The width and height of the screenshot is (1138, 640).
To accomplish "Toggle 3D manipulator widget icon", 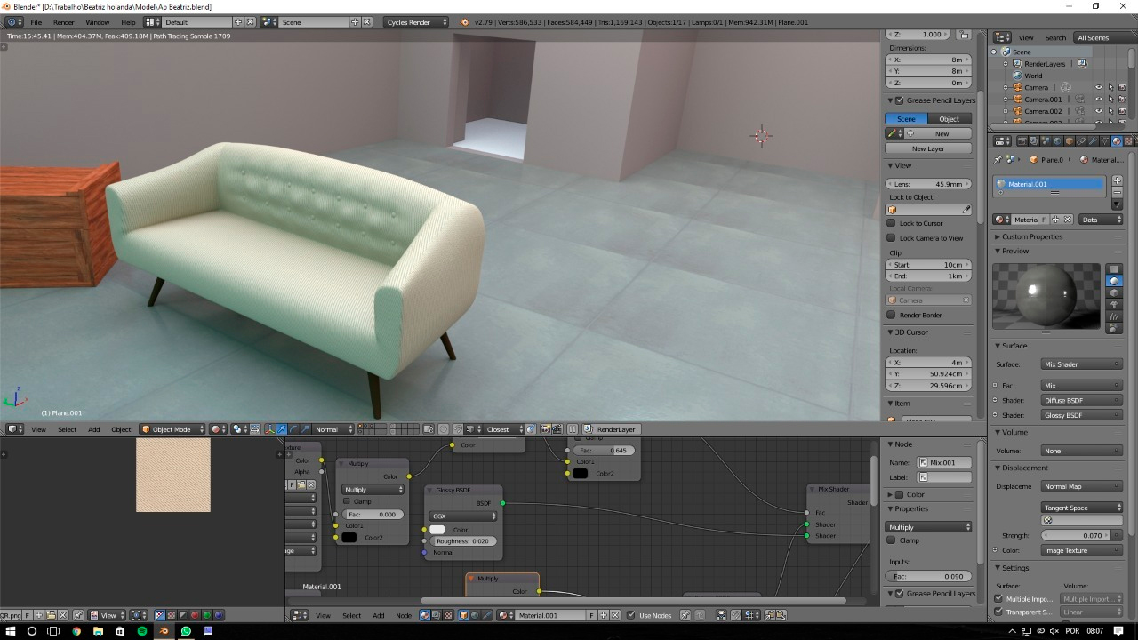I will click(x=270, y=429).
